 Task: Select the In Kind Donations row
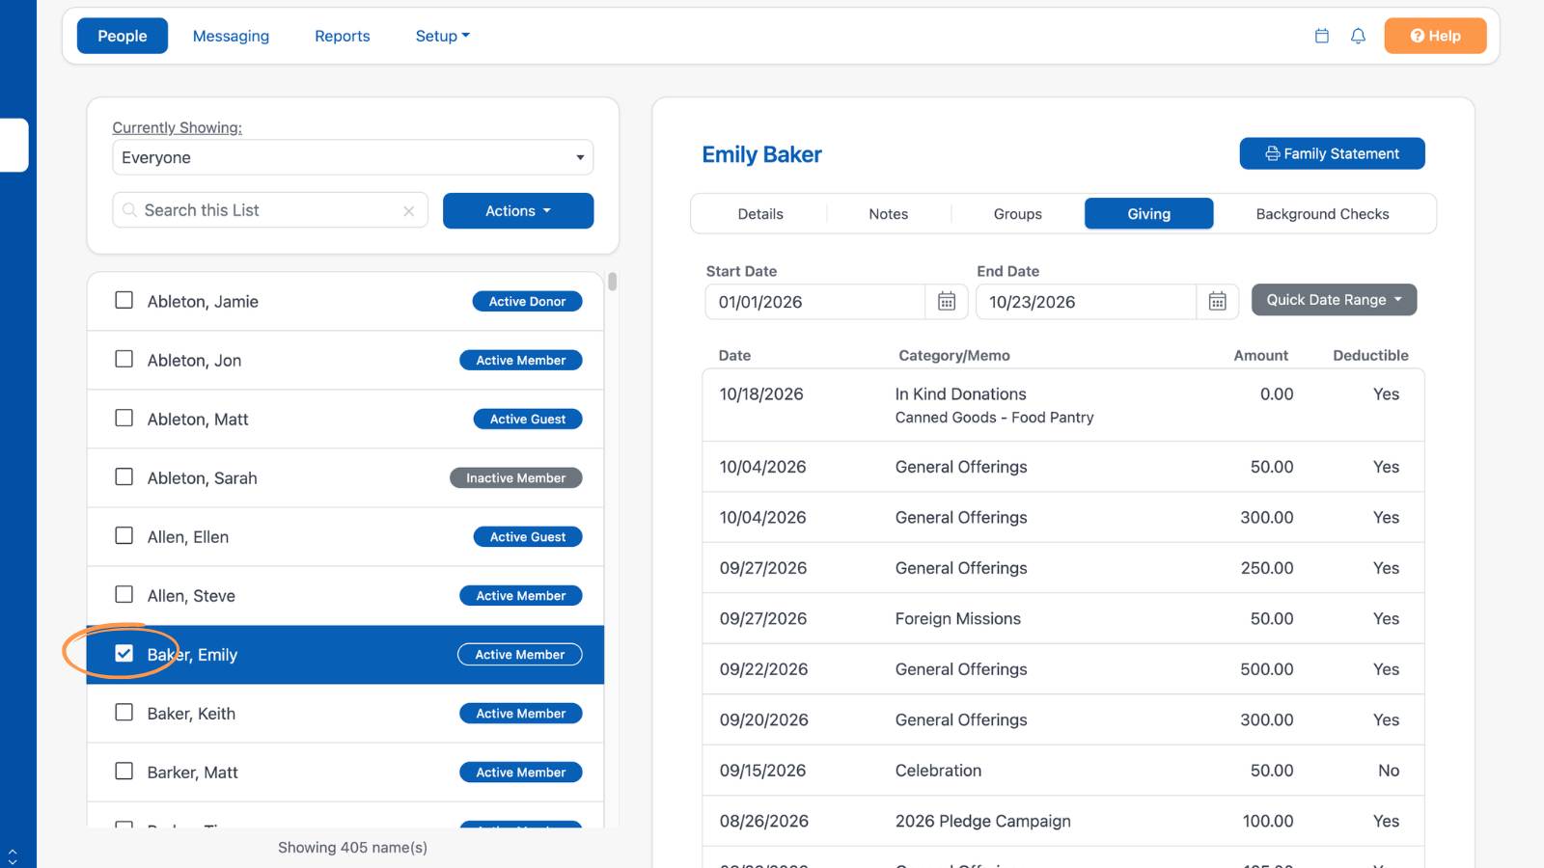click(1063, 405)
